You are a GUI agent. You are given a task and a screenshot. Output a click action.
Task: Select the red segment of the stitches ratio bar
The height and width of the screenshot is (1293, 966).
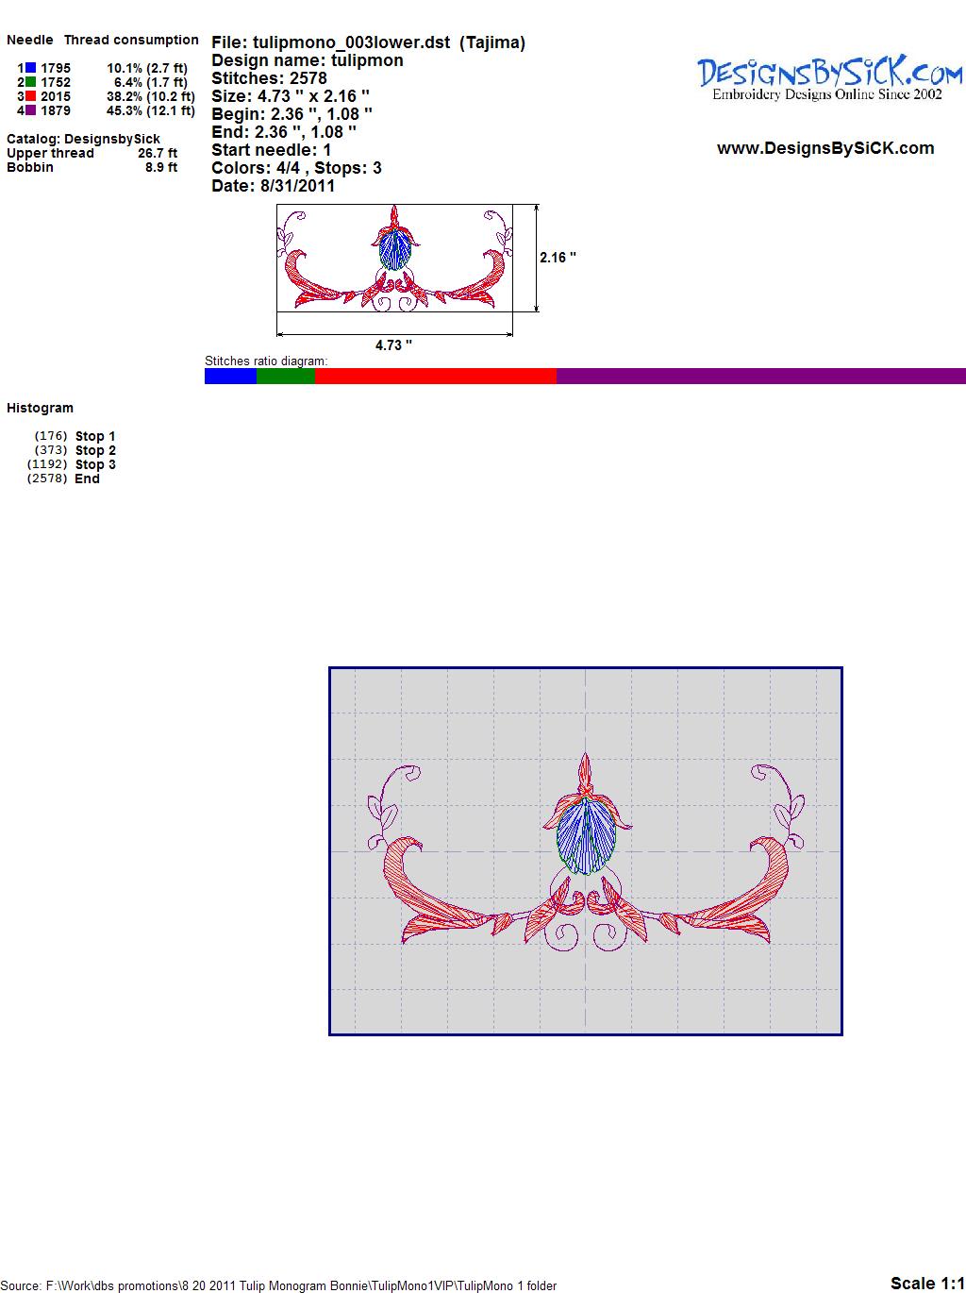tap(435, 377)
